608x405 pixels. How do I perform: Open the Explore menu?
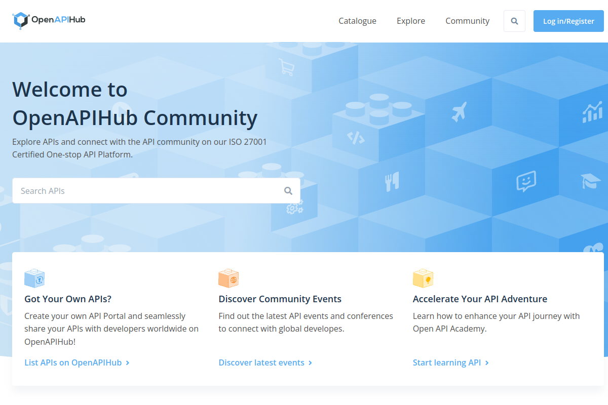click(411, 21)
